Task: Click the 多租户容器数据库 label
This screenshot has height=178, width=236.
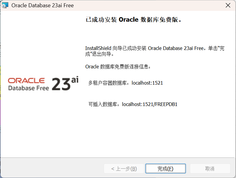Action: tap(108, 83)
